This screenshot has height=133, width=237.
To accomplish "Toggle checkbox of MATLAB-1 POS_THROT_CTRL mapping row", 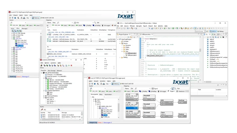I will (48, 39).
